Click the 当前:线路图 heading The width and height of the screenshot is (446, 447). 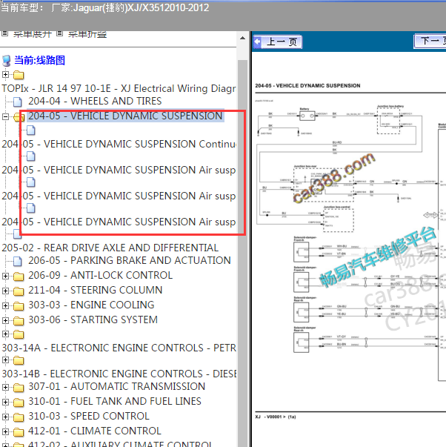coord(39,61)
